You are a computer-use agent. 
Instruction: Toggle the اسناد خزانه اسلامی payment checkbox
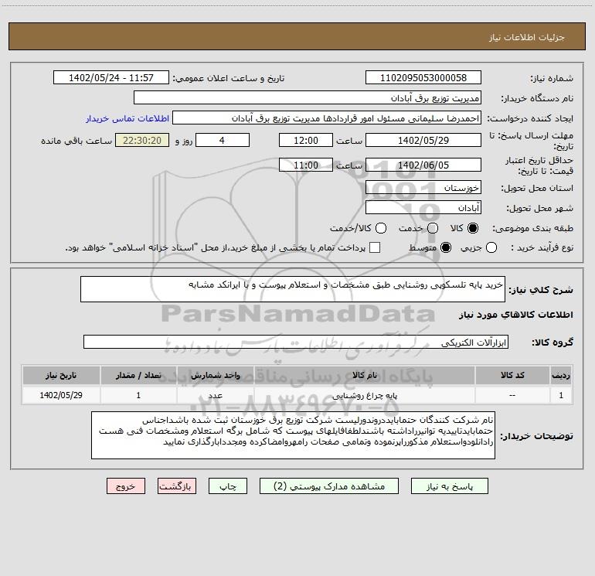(x=375, y=247)
